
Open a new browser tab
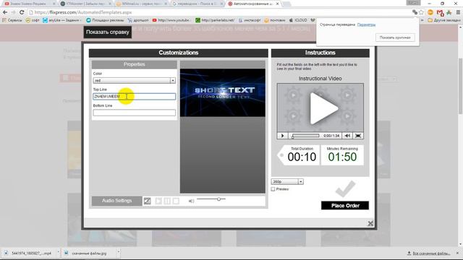click(286, 4)
